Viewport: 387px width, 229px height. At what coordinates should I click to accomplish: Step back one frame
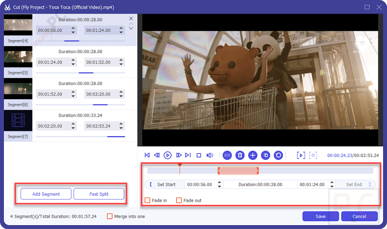tap(157, 155)
